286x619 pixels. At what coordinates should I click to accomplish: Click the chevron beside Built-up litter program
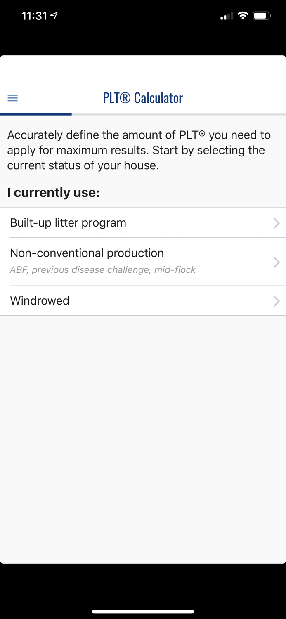[x=277, y=223]
